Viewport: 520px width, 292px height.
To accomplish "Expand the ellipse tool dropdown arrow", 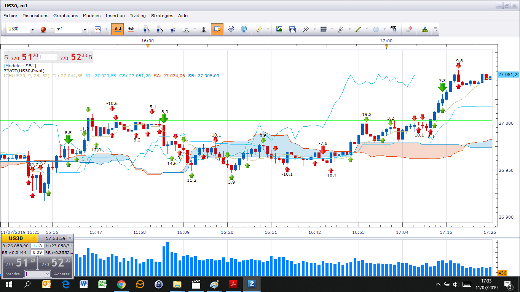I will (384, 30).
